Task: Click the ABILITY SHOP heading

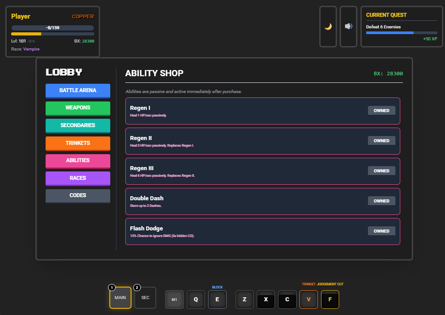Action: click(154, 73)
